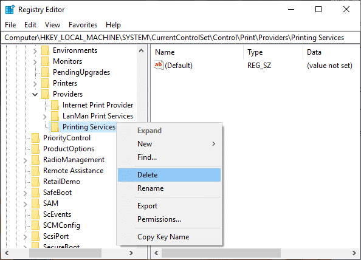Choose Export in the context menu
Screen dimensions: 361x260
coord(169,206)
